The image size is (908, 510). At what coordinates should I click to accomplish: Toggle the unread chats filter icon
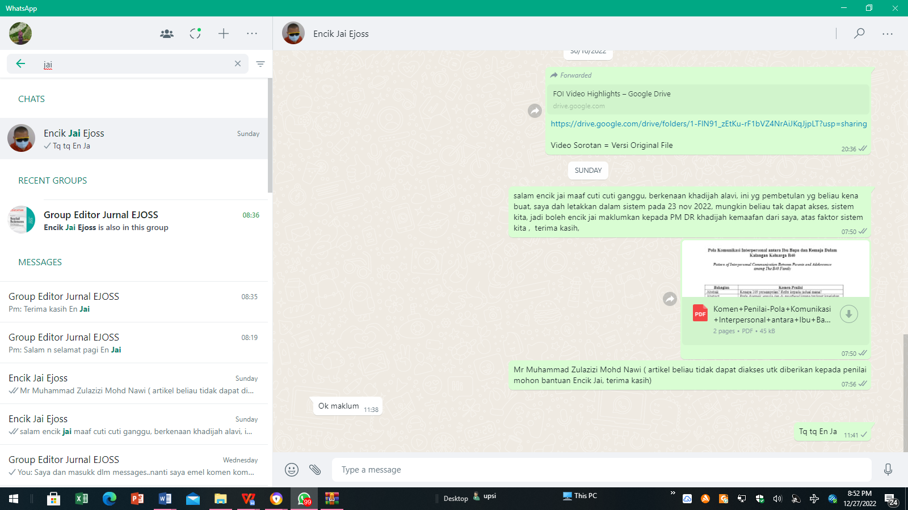point(260,64)
